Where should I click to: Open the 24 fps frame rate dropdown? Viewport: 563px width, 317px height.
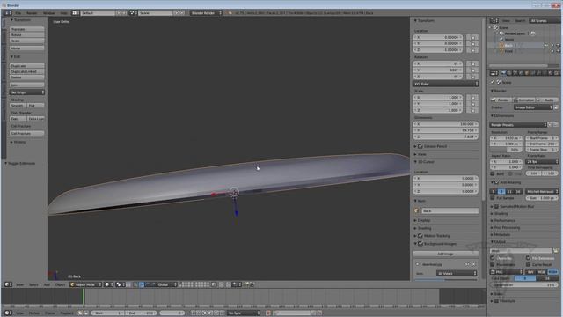click(542, 162)
